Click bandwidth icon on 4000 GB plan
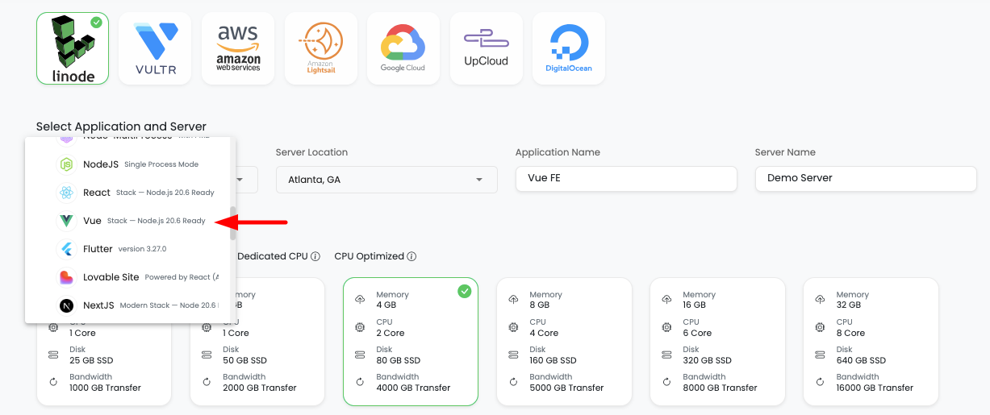Image resolution: width=990 pixels, height=415 pixels. pyautogui.click(x=360, y=382)
